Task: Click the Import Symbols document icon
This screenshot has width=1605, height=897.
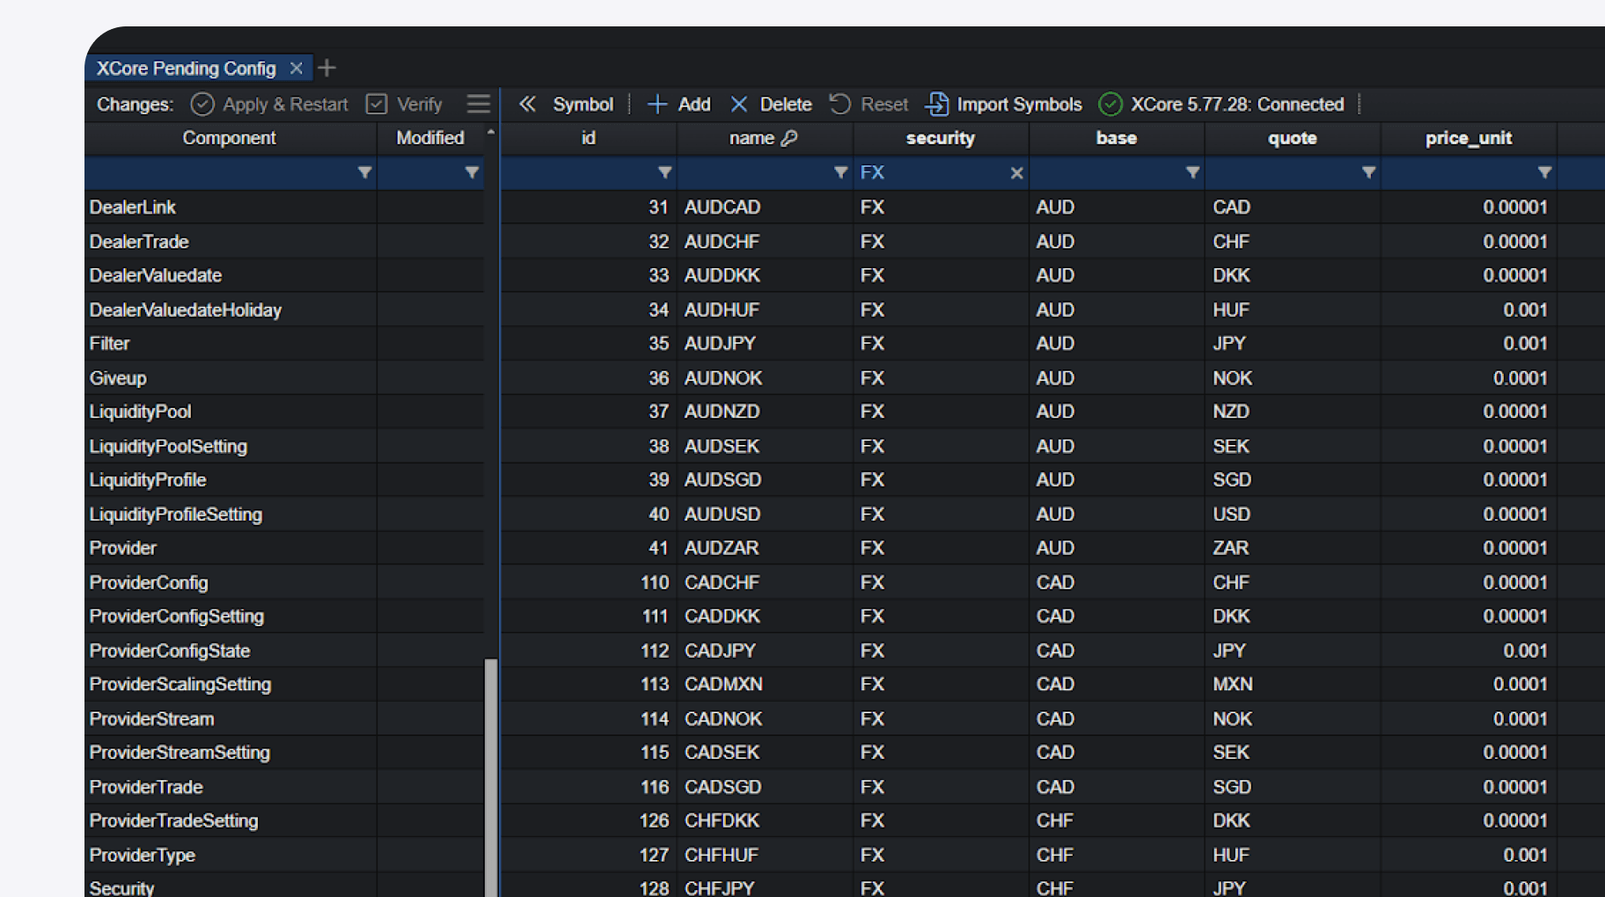Action: 937,105
